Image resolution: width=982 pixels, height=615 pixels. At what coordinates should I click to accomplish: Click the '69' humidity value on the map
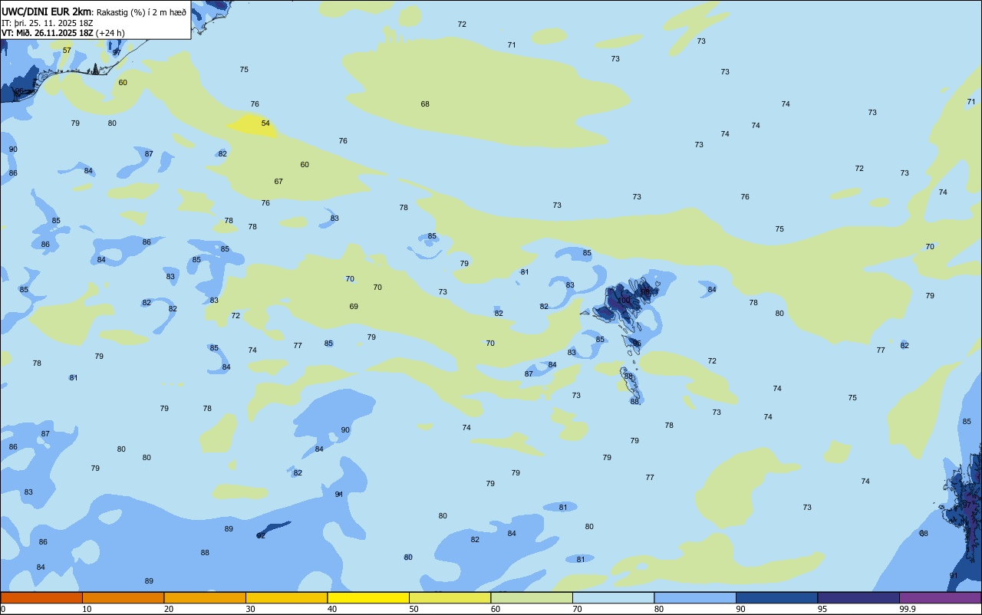click(354, 306)
